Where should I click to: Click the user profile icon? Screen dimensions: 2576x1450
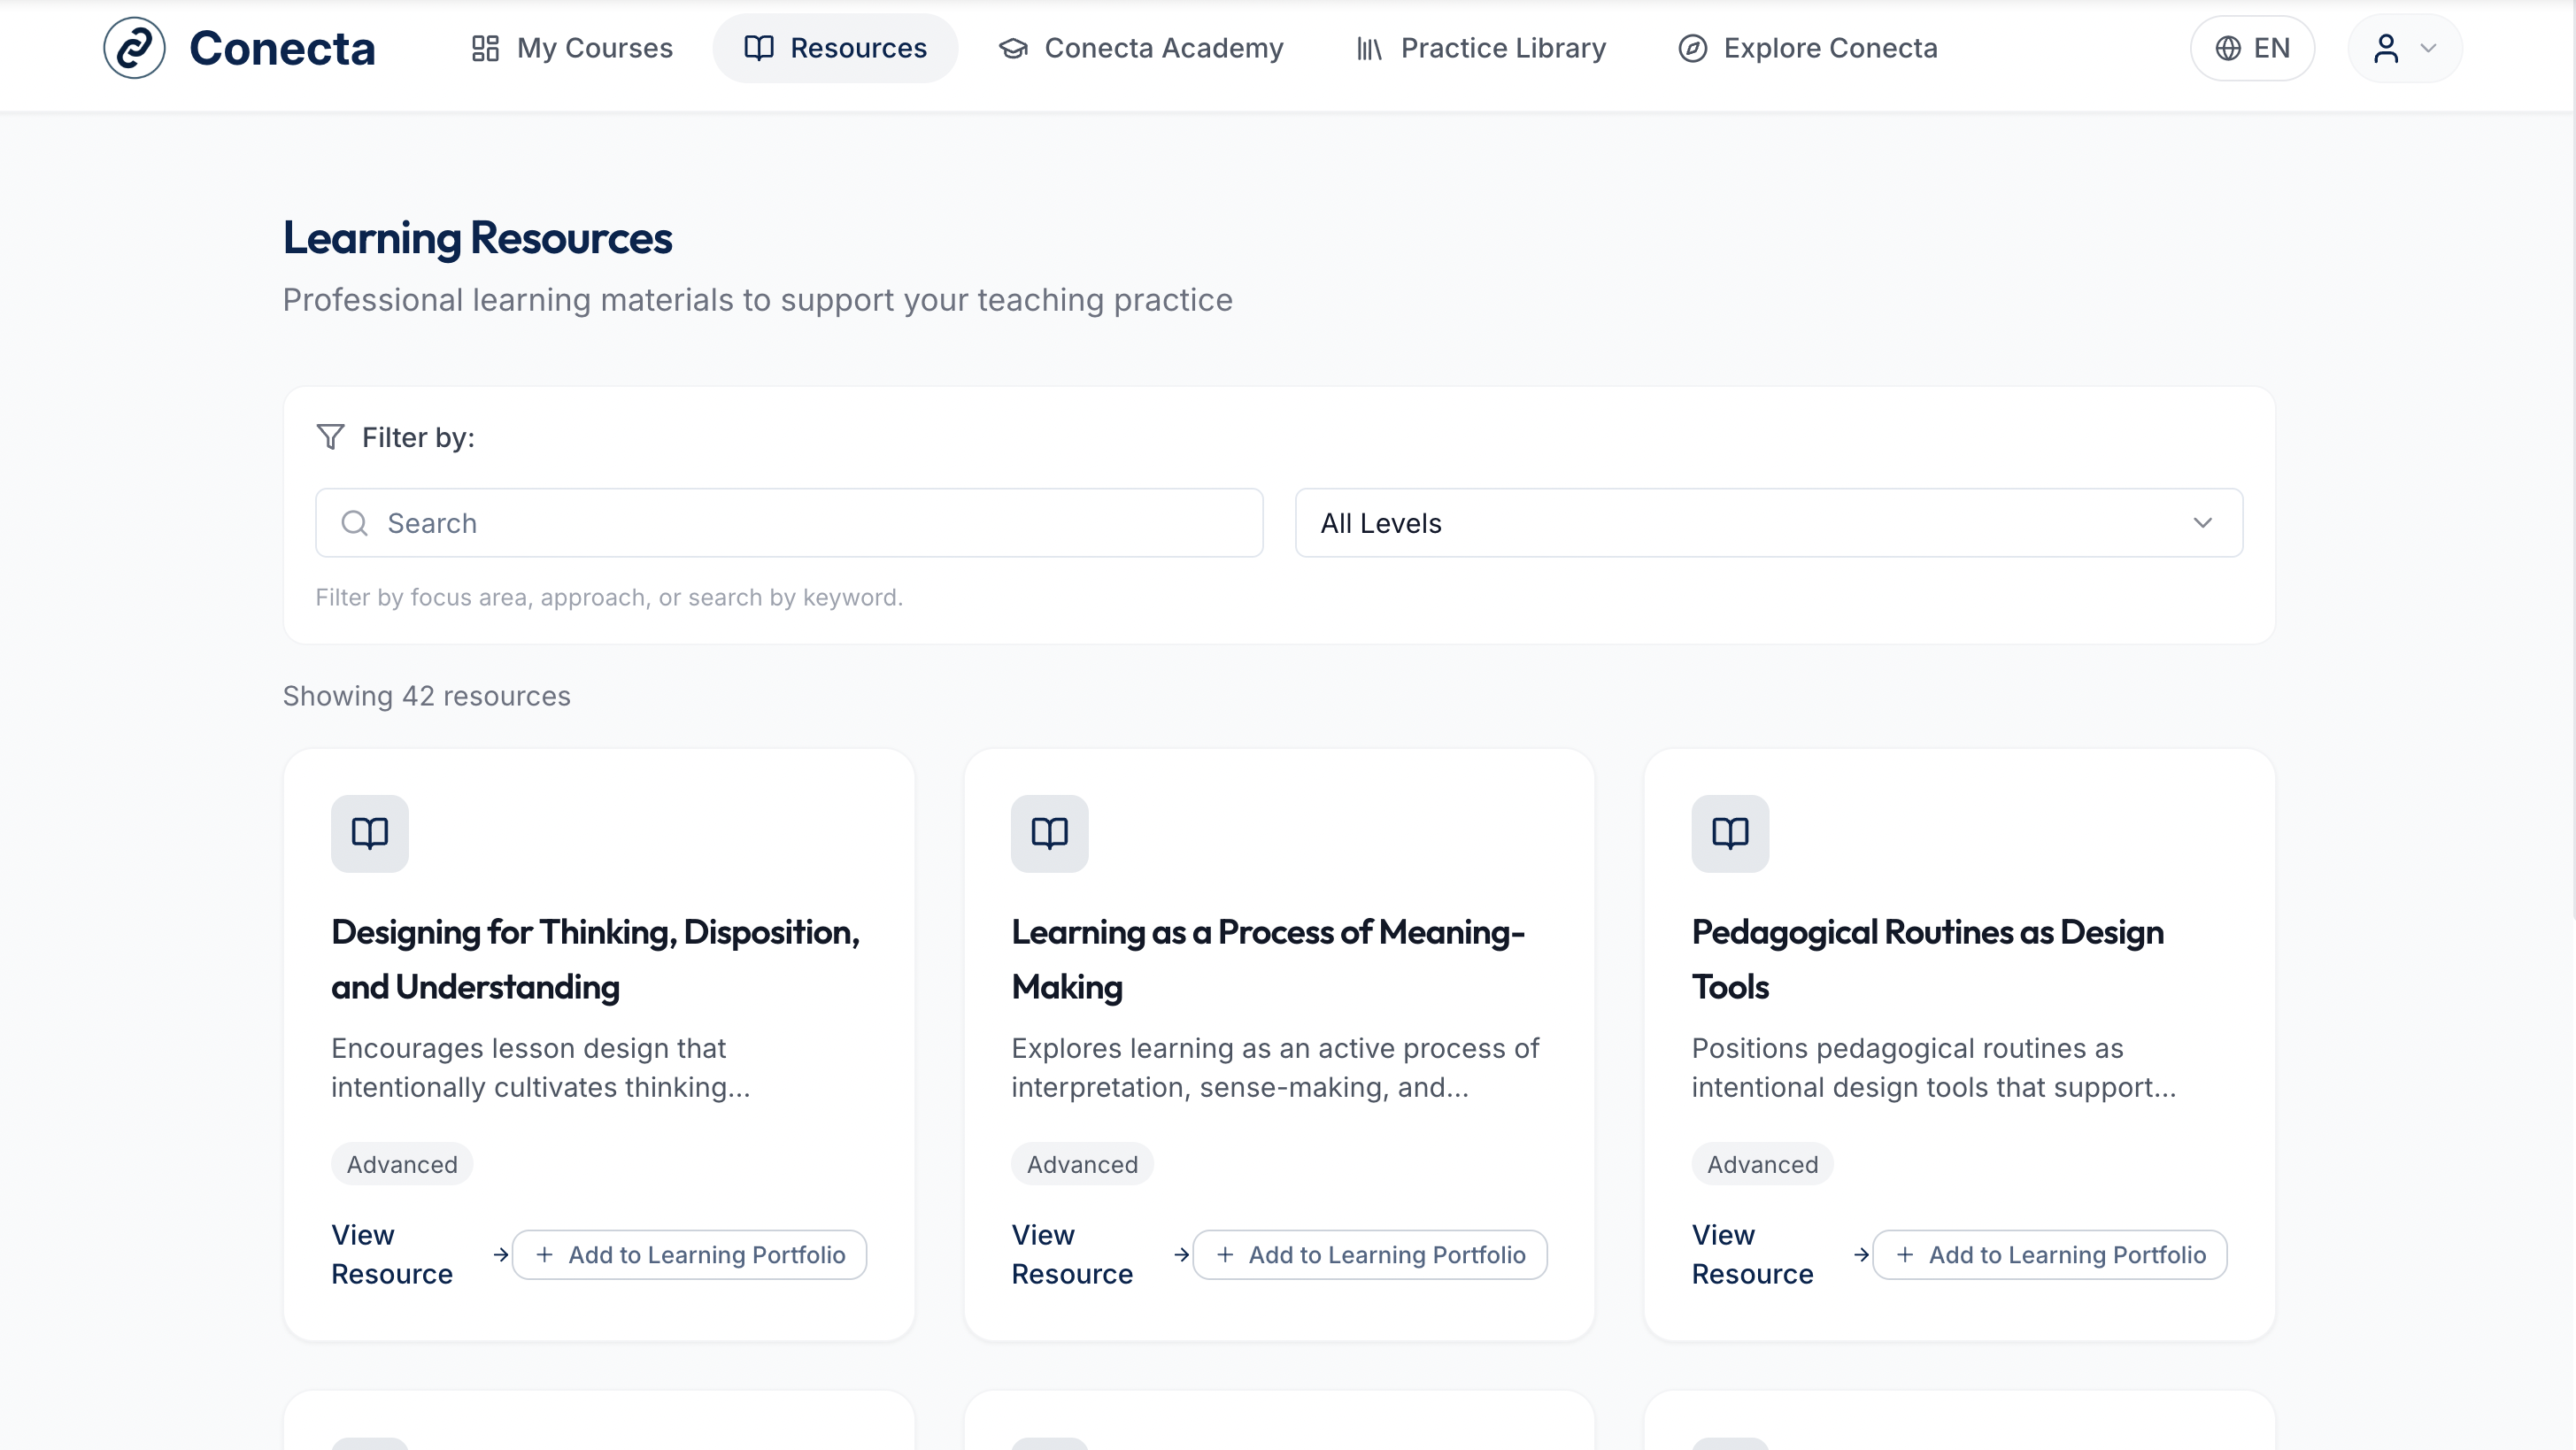click(x=2386, y=48)
